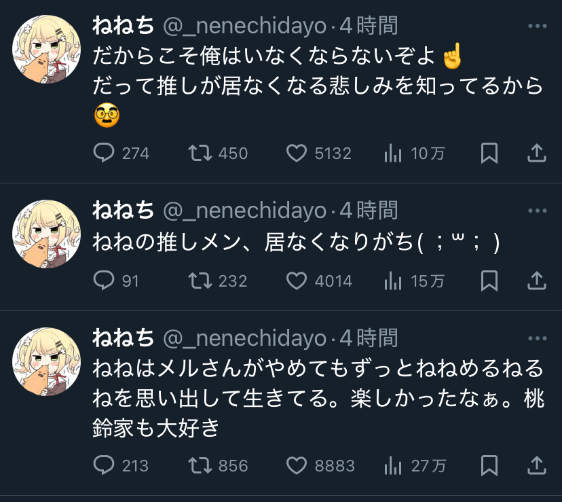Open @_nenechidayo handle on second tweet

(244, 211)
